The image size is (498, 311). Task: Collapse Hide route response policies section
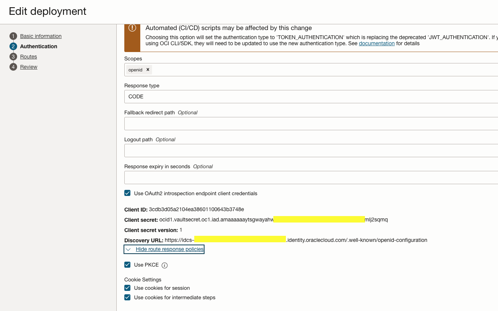coord(170,249)
